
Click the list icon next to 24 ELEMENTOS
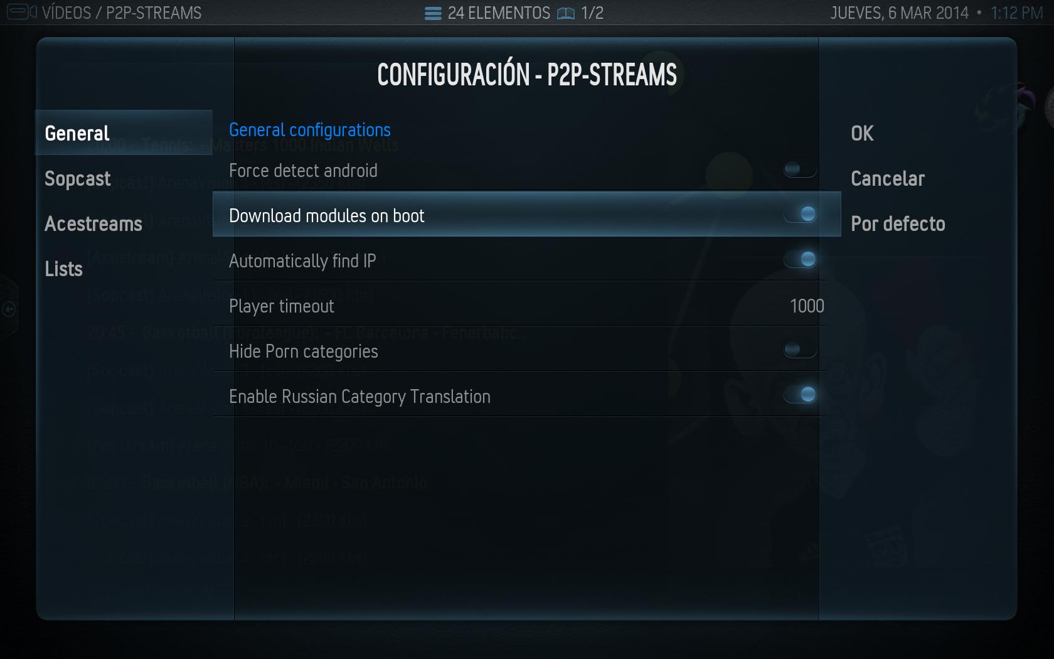433,13
